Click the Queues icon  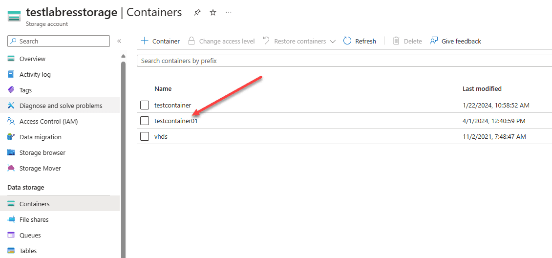coord(11,235)
